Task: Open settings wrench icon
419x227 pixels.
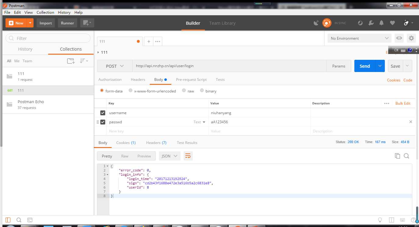Action: [371, 23]
